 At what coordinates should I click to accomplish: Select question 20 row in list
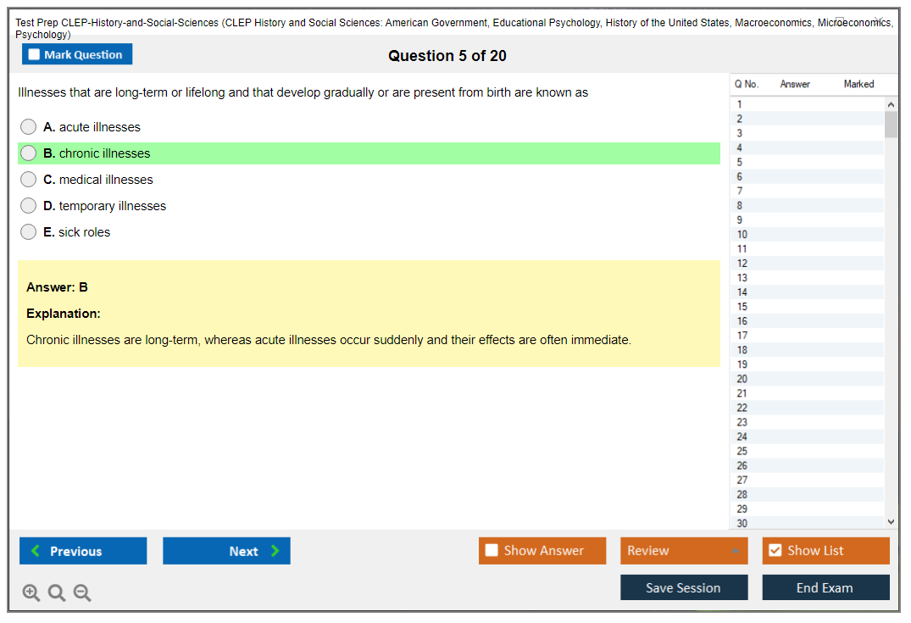coord(805,379)
